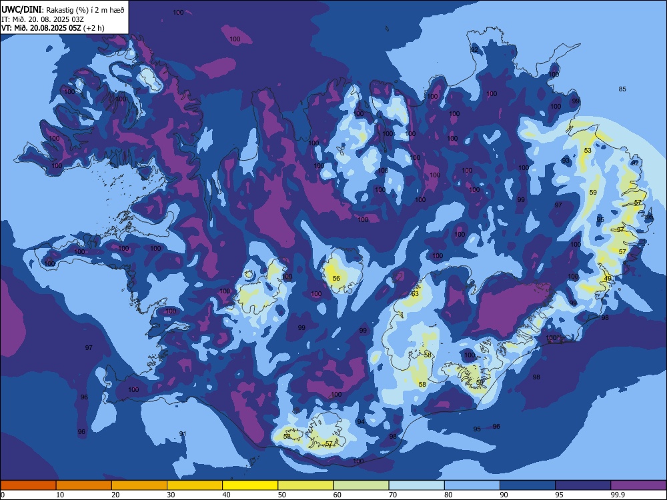This screenshot has width=667, height=500.
Task: Click the title 'UWC/DINI: Rakastig (%) í 2 m hæð'
Action: point(63,9)
